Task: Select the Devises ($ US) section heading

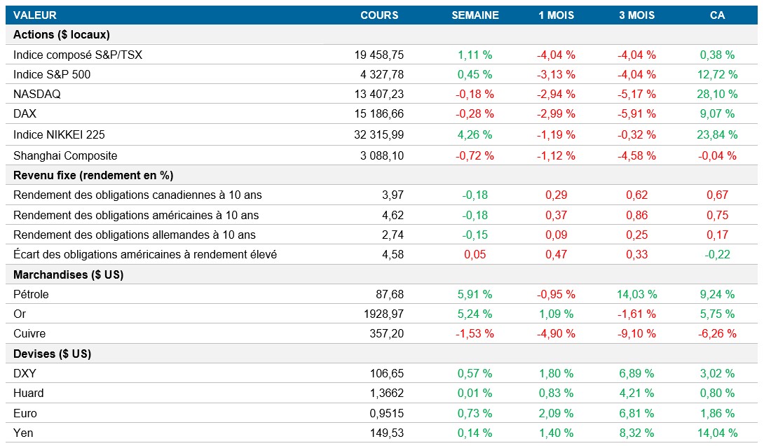Action: [x=53, y=354]
